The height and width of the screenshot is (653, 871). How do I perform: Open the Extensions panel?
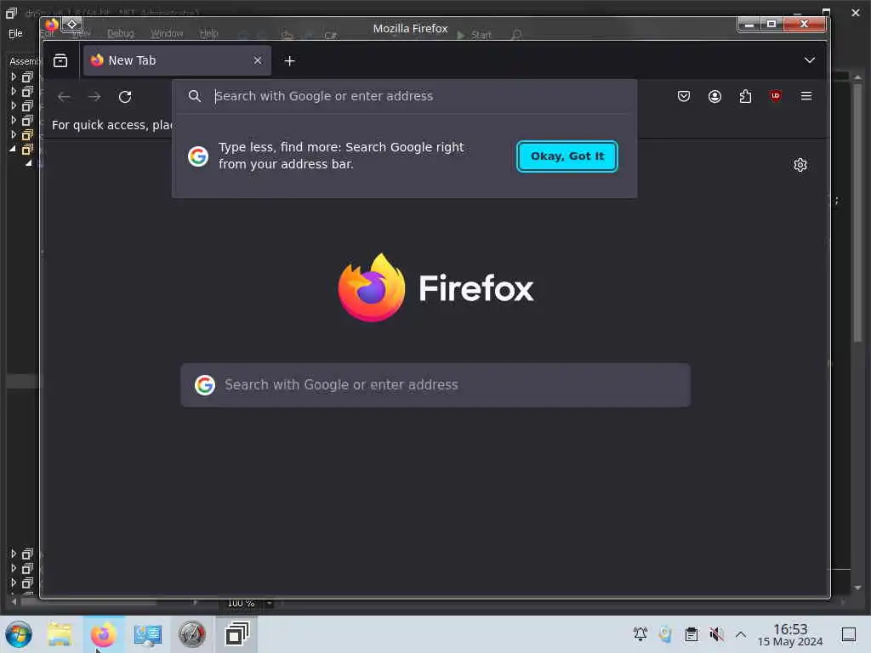point(745,96)
